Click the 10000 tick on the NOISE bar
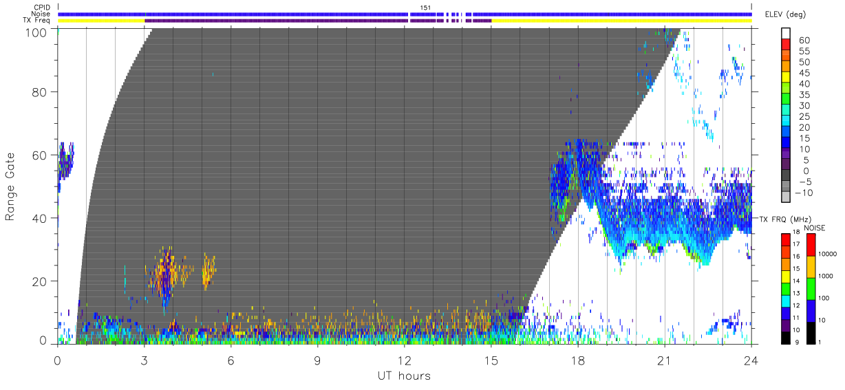 pyautogui.click(x=827, y=254)
